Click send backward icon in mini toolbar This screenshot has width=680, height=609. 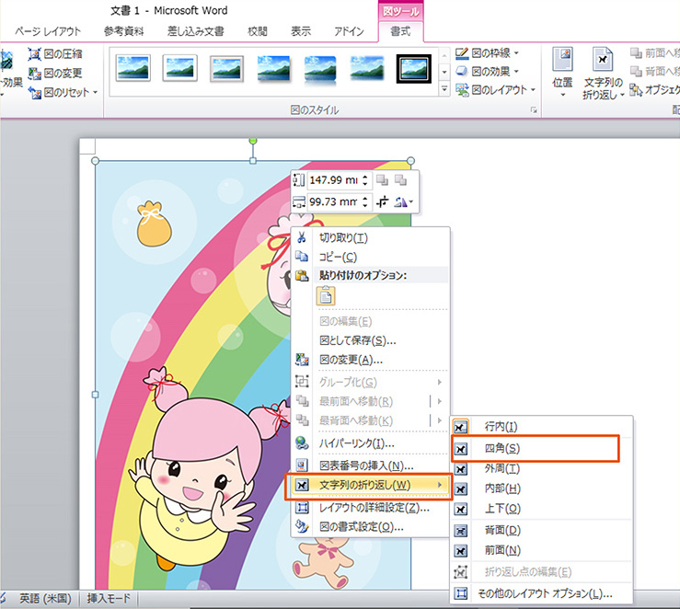click(x=400, y=180)
